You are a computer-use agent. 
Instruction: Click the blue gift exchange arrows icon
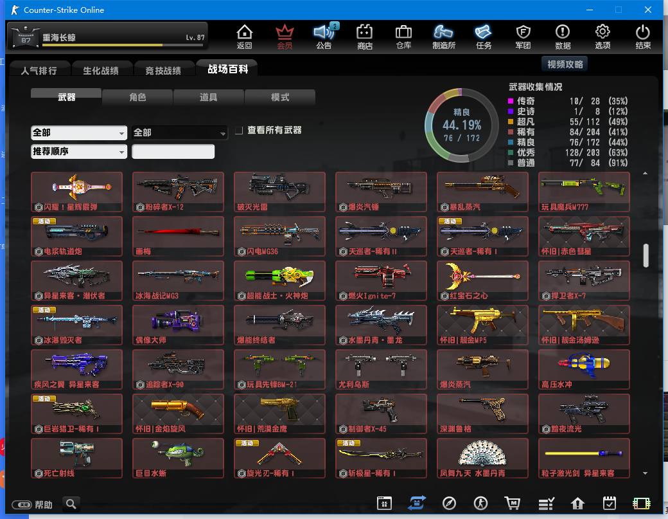(416, 503)
